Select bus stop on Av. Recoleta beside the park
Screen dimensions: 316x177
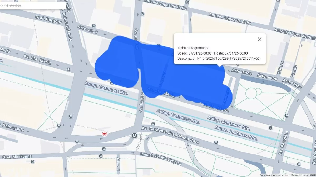click(x=287, y=115)
